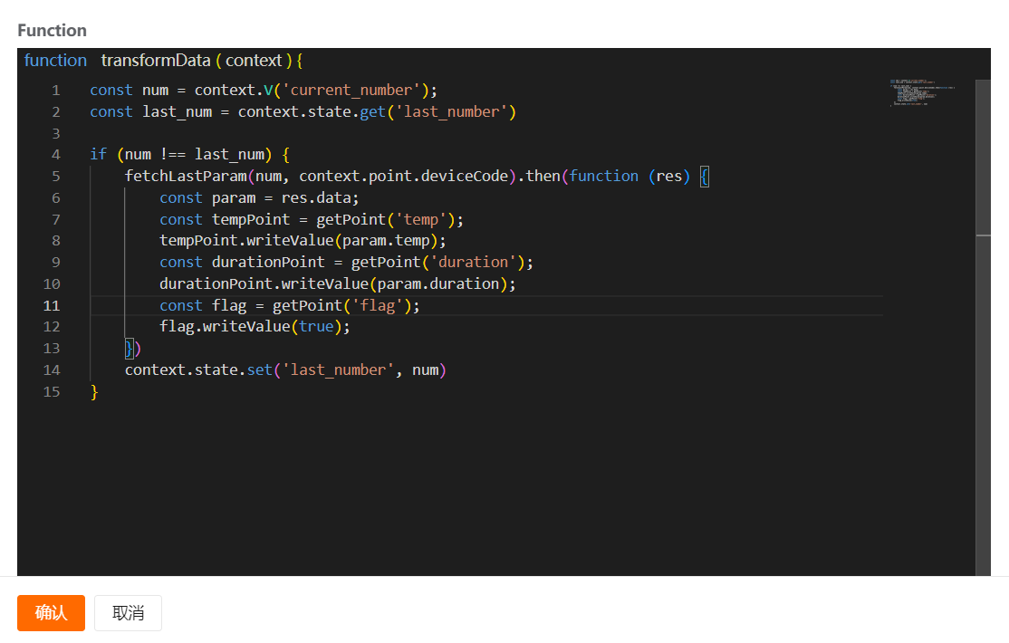Click context.state.set line 14
This screenshot has height=643, width=1009.
click(x=285, y=370)
